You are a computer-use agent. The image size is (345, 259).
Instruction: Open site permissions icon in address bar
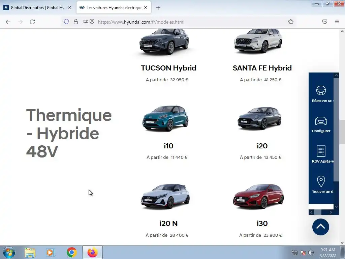(x=85, y=22)
